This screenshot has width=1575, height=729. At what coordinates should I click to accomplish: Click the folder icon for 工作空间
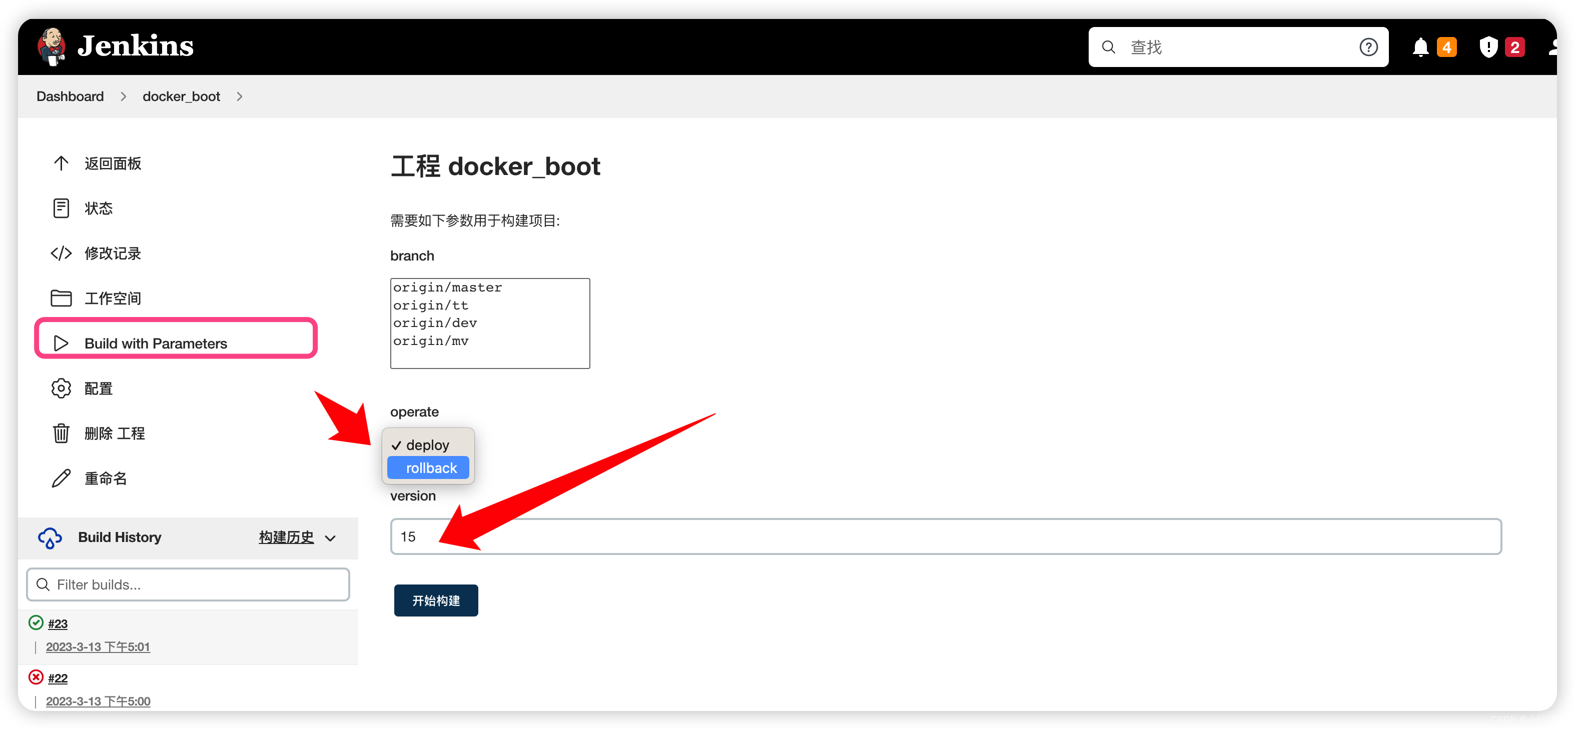point(61,298)
